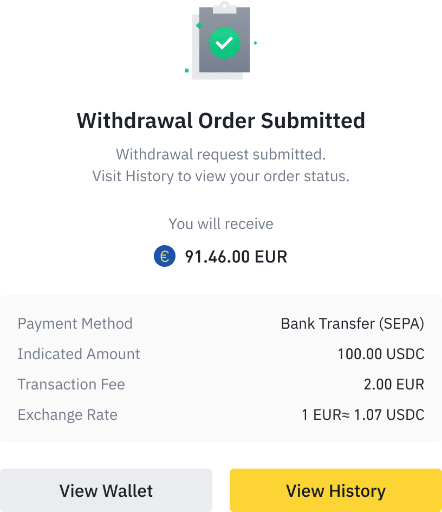This screenshot has width=442, height=512.
Task: Click the Withdrawal Order Submitted heading
Action: [x=221, y=120]
